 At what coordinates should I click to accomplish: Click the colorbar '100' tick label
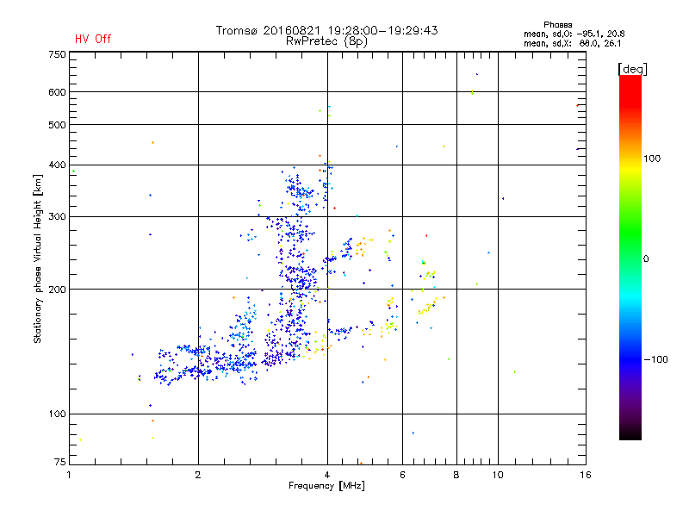tap(652, 159)
